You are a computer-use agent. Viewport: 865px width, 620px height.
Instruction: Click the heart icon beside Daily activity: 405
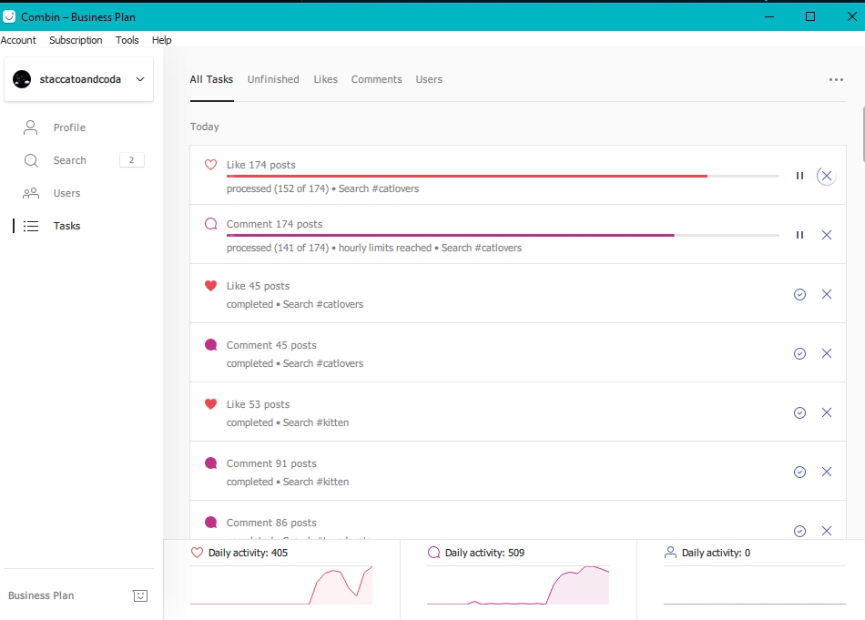pyautogui.click(x=197, y=552)
